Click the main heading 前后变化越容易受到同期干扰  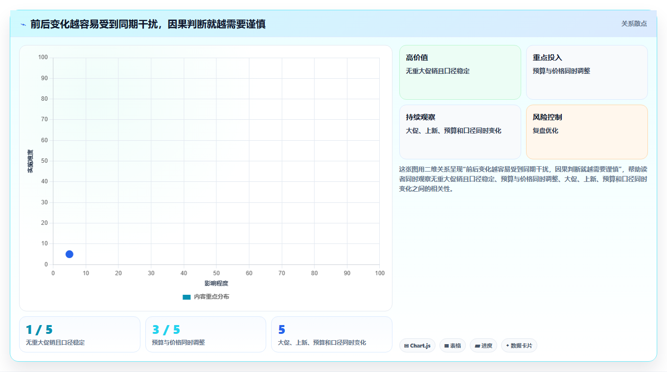point(148,24)
